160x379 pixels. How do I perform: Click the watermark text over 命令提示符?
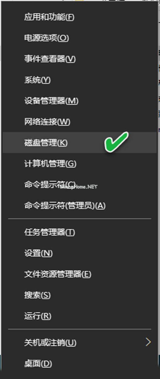[78, 187]
